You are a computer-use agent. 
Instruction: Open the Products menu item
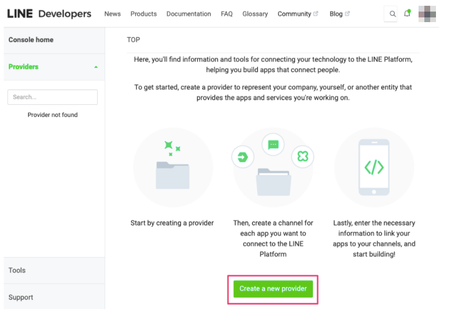pyautogui.click(x=144, y=14)
